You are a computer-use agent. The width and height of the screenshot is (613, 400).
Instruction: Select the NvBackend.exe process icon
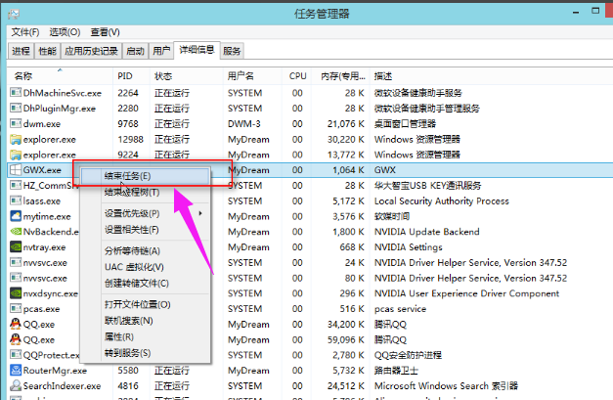pyautogui.click(x=16, y=232)
